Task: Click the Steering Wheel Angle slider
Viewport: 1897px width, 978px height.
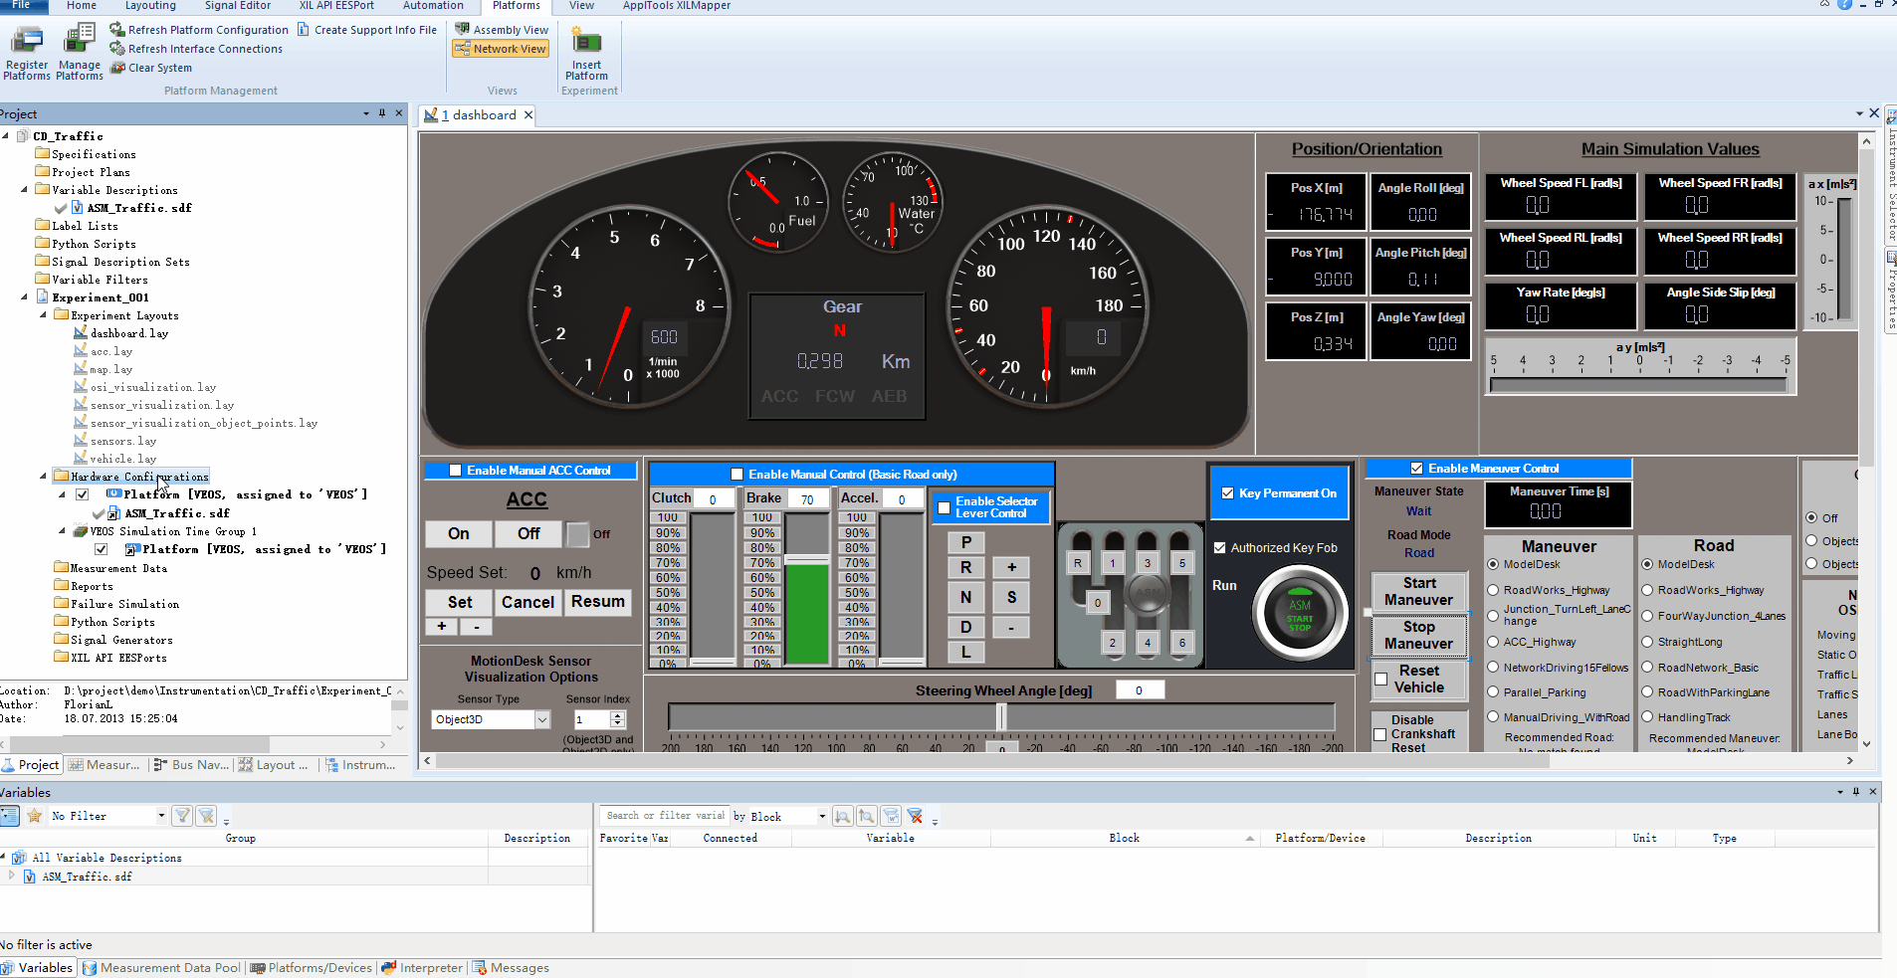Action: coord(1001,716)
